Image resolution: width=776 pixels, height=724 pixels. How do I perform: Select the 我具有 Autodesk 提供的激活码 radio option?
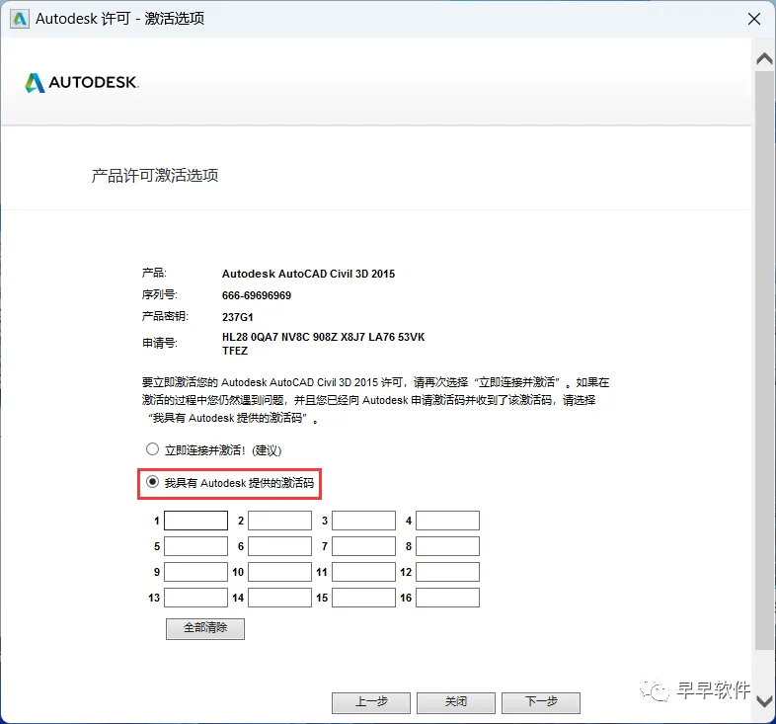[x=152, y=482]
